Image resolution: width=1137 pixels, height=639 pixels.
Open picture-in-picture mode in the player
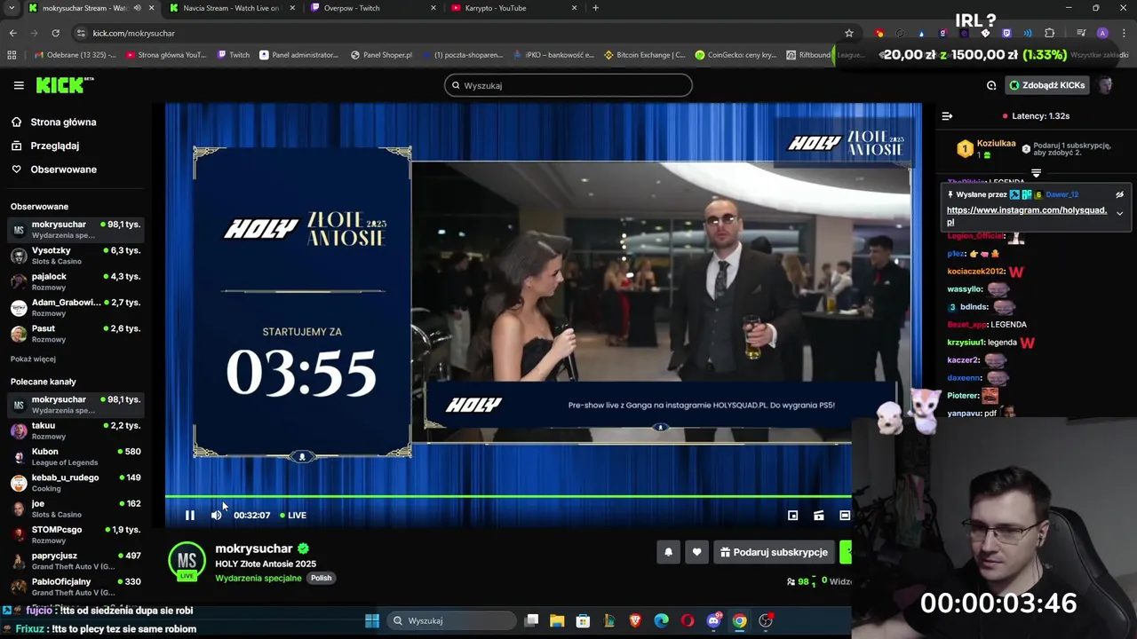792,515
